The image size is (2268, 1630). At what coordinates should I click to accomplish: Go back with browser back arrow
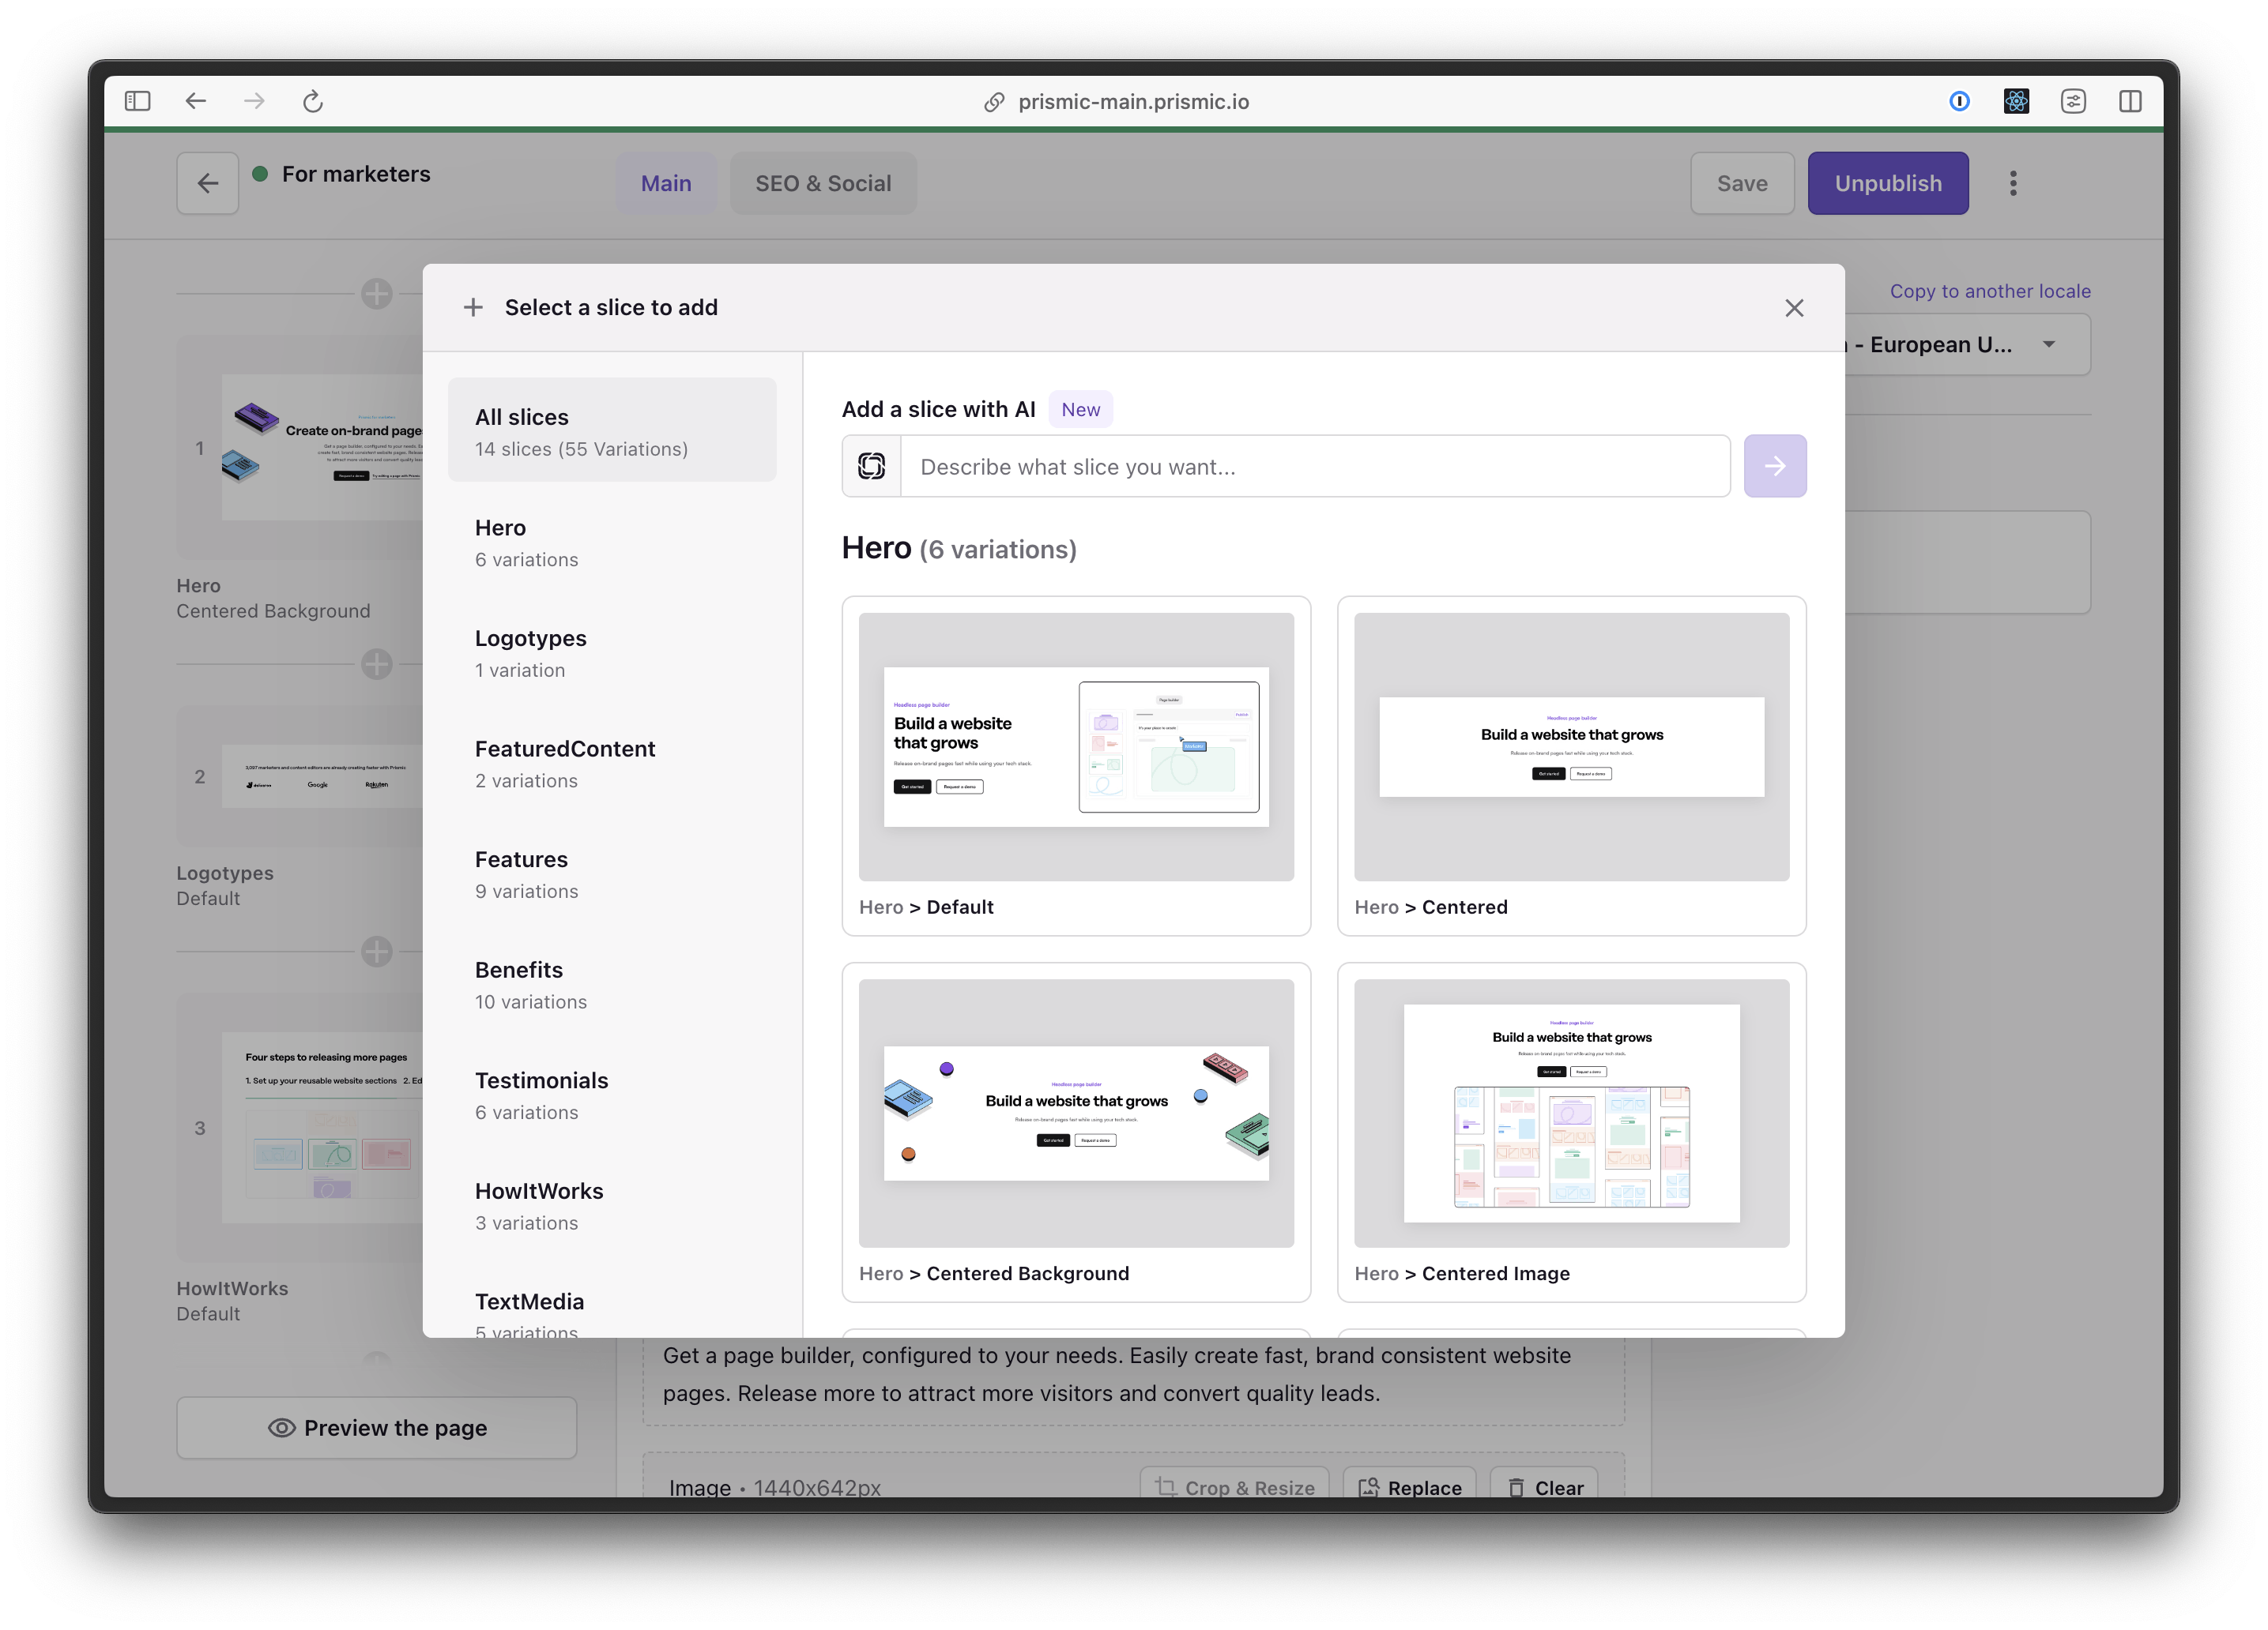click(196, 102)
